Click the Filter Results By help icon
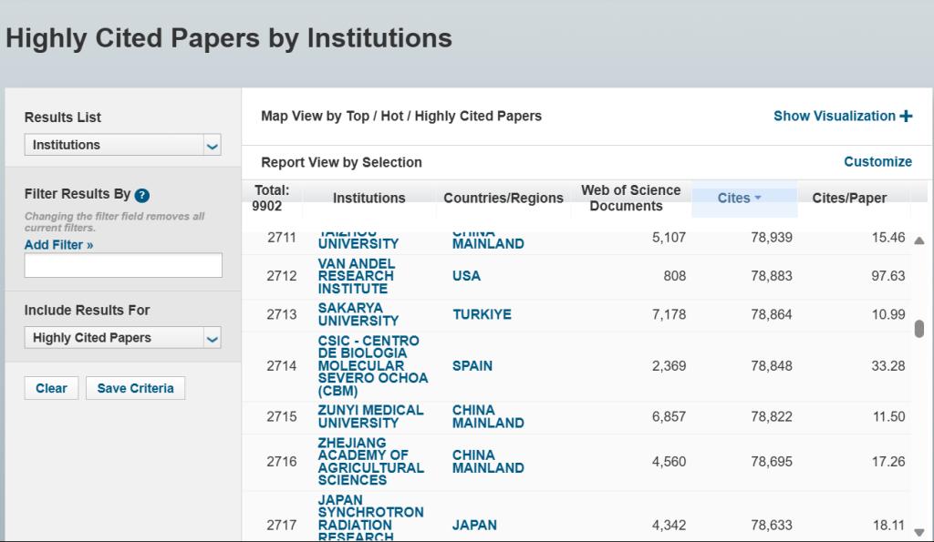The width and height of the screenshot is (934, 542). tap(141, 195)
